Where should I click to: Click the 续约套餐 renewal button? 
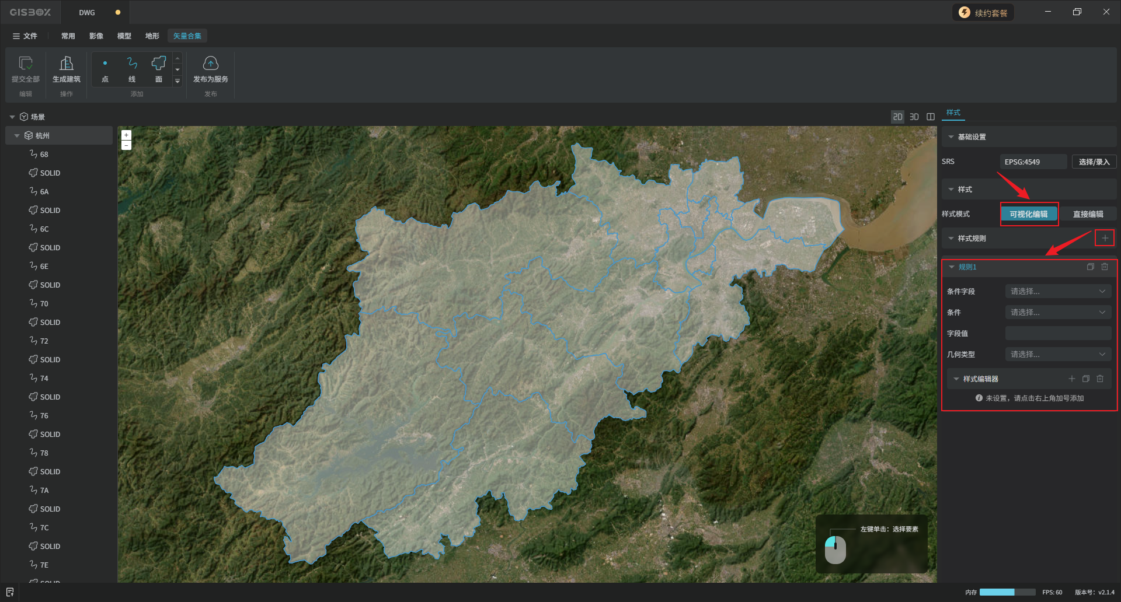[x=983, y=13]
